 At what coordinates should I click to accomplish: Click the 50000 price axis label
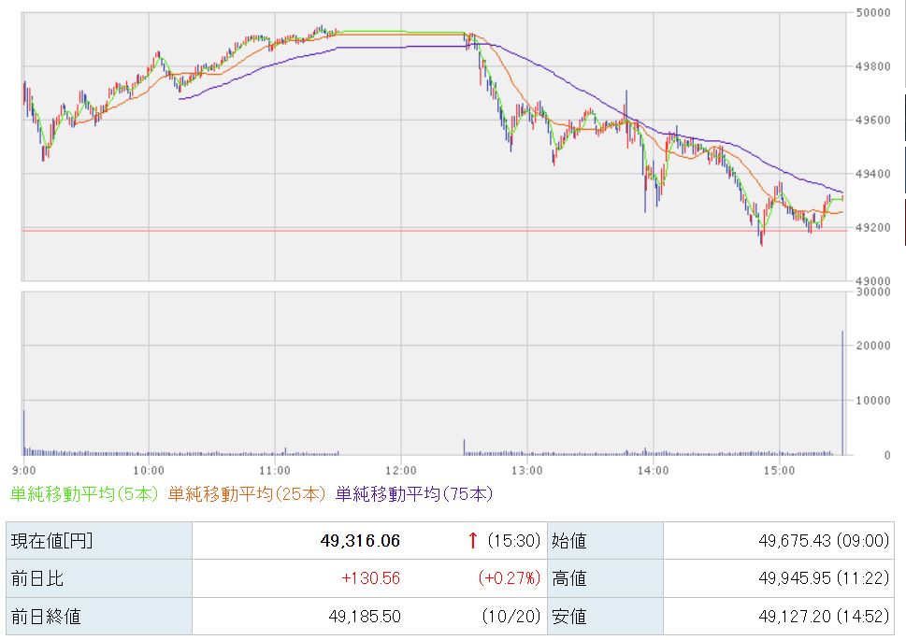coord(876,13)
